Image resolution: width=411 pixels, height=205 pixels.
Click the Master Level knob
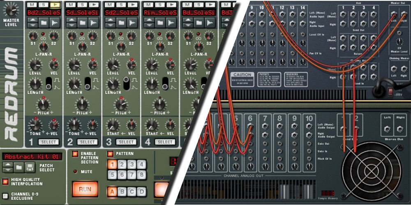(x=11, y=10)
